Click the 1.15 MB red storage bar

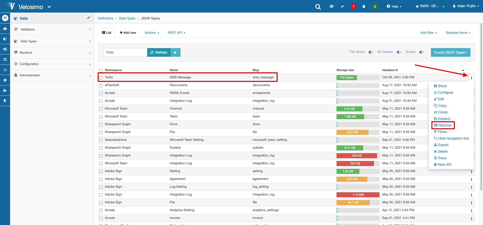tap(358, 195)
